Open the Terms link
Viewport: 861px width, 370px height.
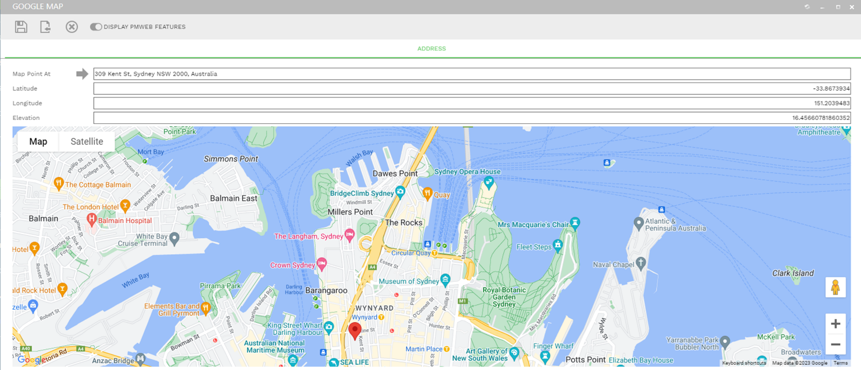point(840,363)
